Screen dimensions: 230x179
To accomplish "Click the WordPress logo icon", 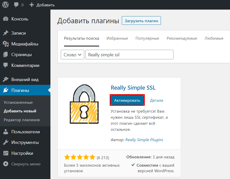I will (5, 5).
